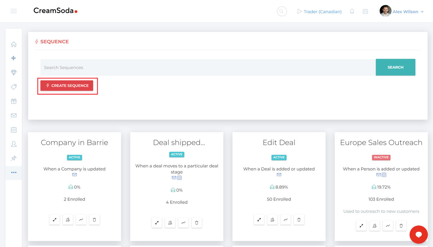Image resolution: width=433 pixels, height=247 pixels.
Task: Open the red chat bubble widget
Action: click(x=419, y=235)
